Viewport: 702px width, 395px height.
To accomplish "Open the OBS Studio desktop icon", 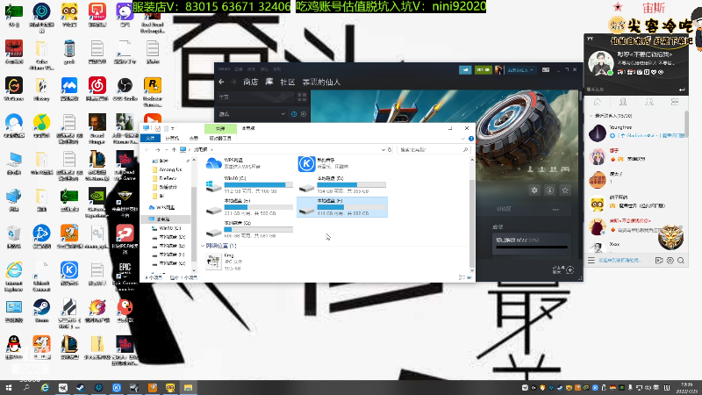I will (x=125, y=89).
